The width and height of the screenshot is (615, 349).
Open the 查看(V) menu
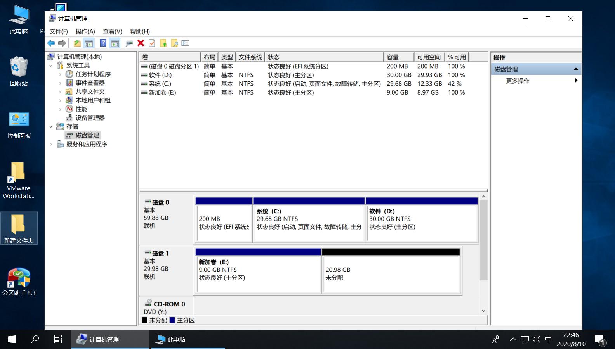pyautogui.click(x=112, y=31)
